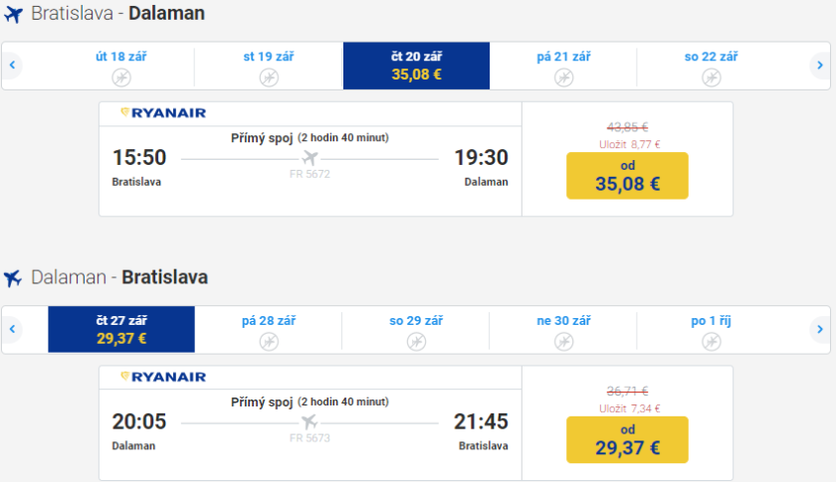
Task: Click plane icon above flight FR 5672
Action: [x=310, y=158]
